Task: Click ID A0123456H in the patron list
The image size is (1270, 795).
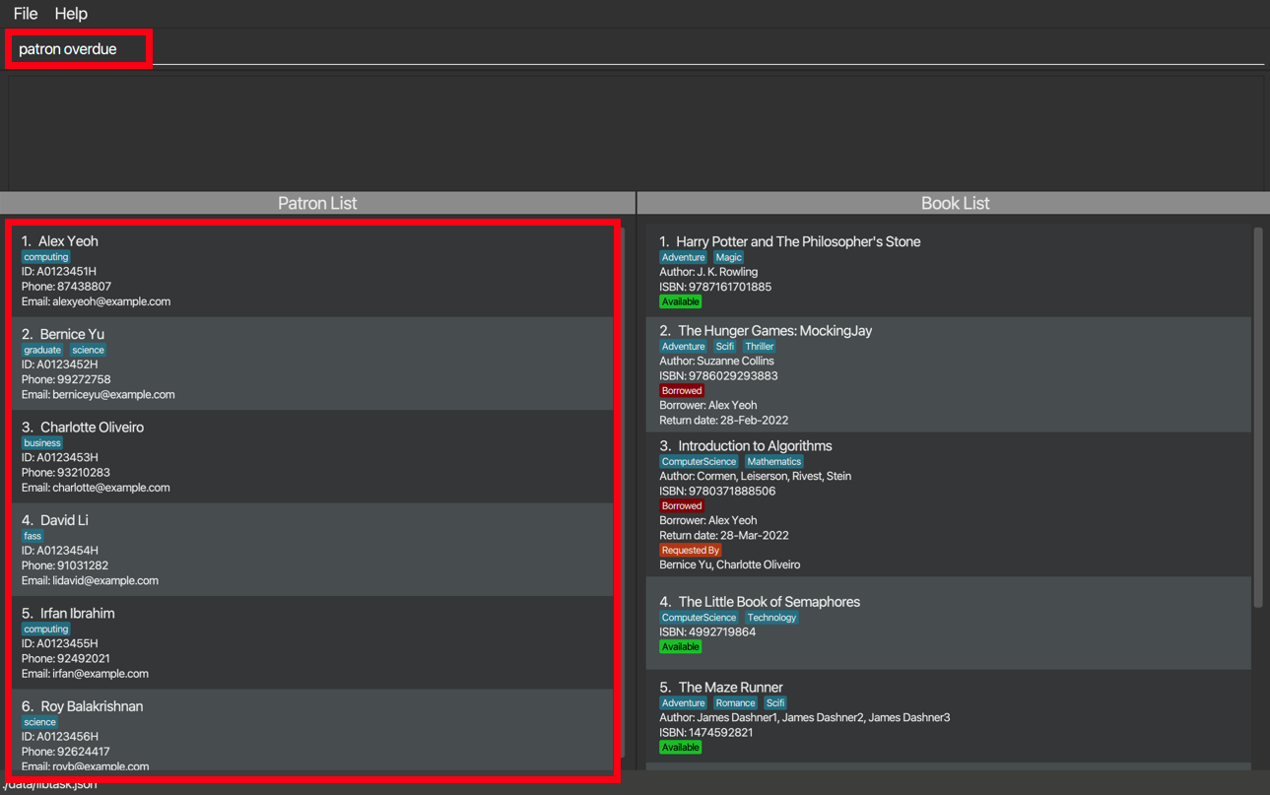Action: click(x=59, y=737)
